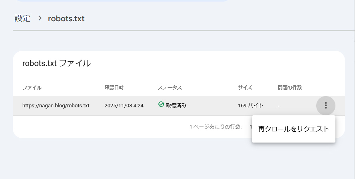This screenshot has width=355, height=179.
Task: Select 再クロールをリクエスト menu entry
Action: [x=293, y=129]
